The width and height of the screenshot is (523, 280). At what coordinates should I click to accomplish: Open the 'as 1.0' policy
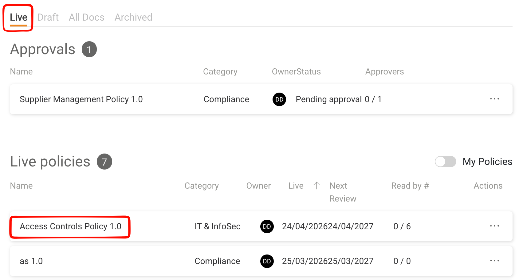[31, 261]
